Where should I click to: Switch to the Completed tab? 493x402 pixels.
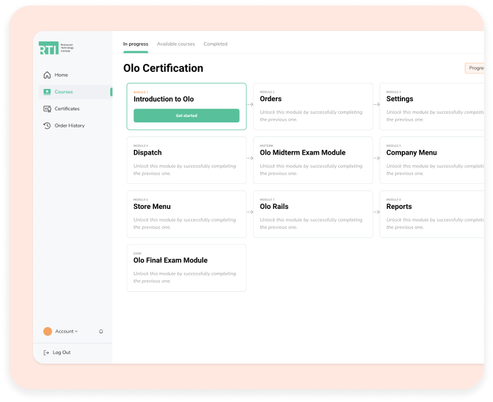coord(215,44)
